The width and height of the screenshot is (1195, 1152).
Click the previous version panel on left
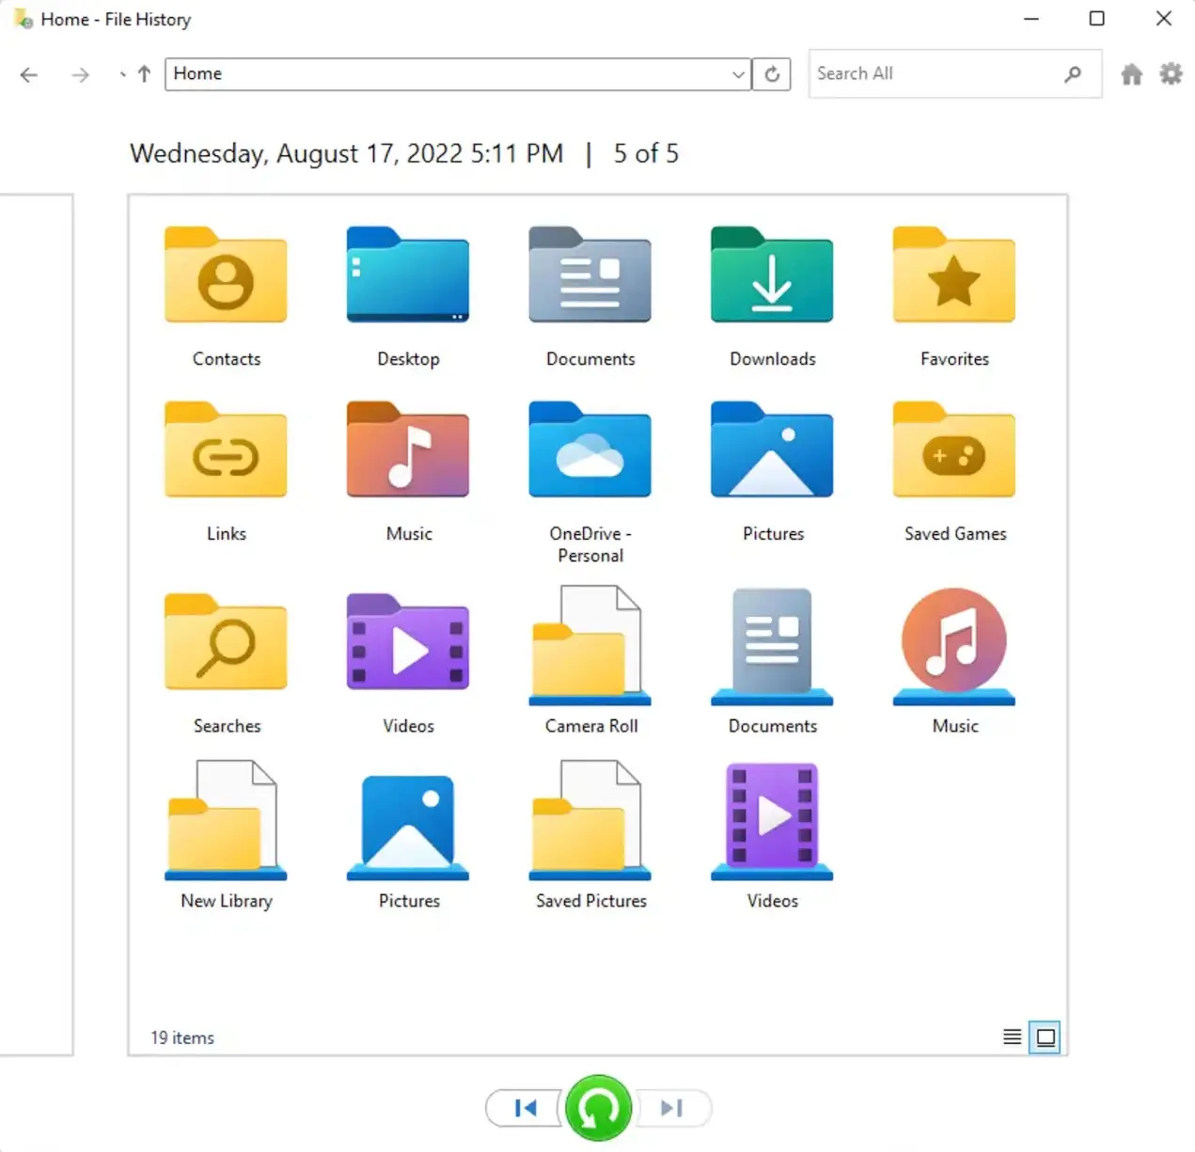point(36,624)
